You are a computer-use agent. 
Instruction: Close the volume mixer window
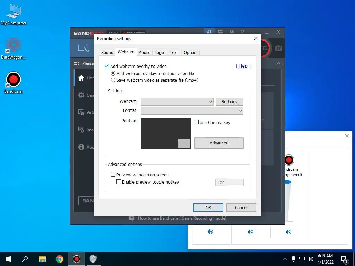point(347,136)
